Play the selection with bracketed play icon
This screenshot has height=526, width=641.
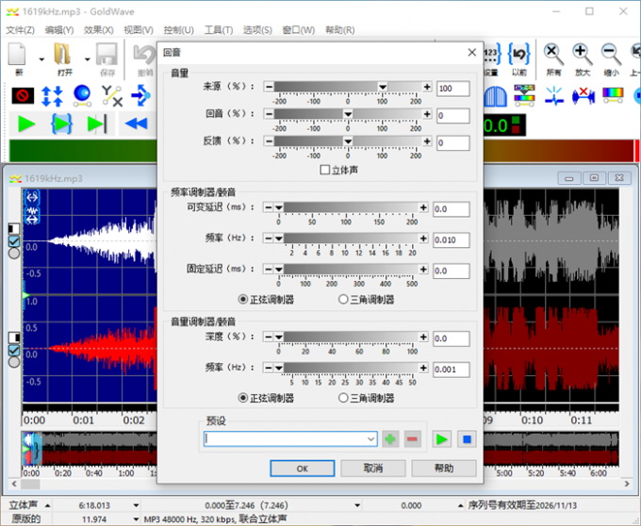(61, 123)
